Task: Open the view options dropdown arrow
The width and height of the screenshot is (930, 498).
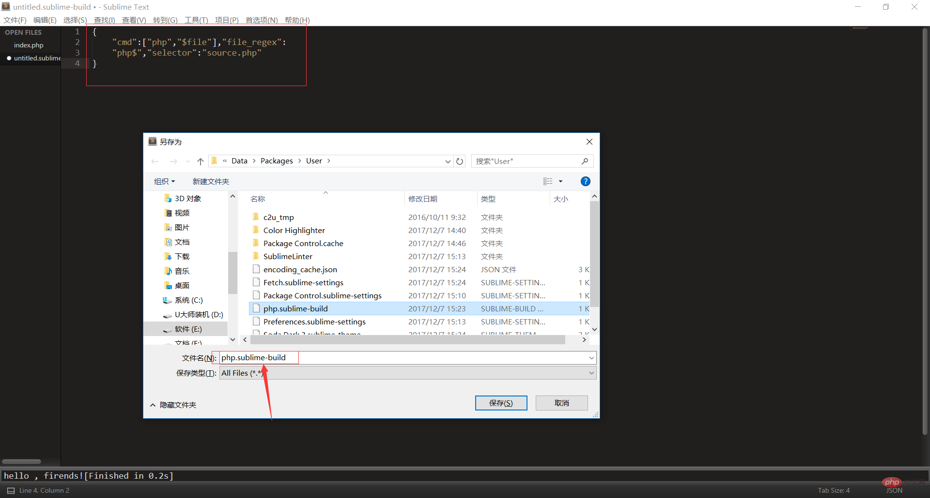Action: [560, 181]
